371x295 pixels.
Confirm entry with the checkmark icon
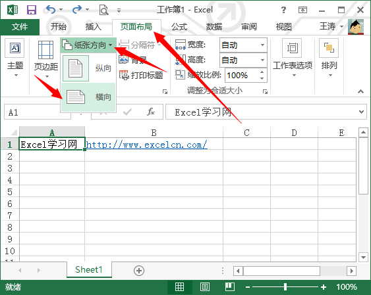click(x=127, y=112)
